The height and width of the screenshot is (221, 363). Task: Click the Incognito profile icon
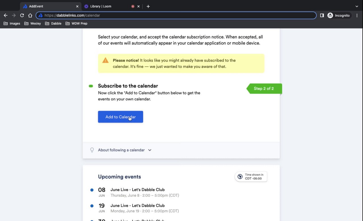click(x=339, y=15)
